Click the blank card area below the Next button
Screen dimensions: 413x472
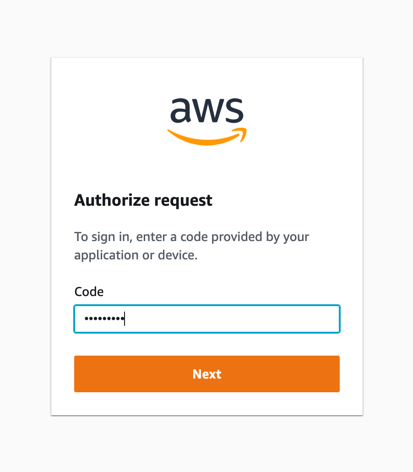coord(207,403)
